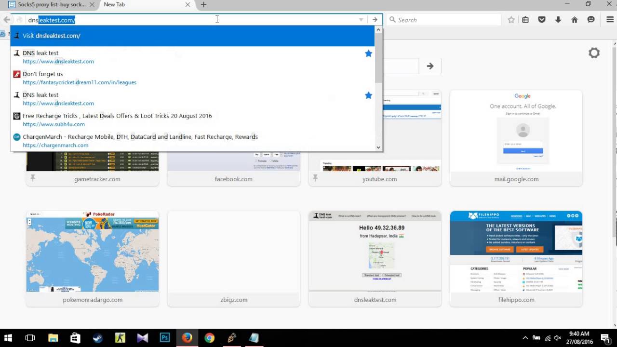The image size is (617, 347).
Task: Select ChargenMarch recharge suggestion
Action: (x=192, y=141)
